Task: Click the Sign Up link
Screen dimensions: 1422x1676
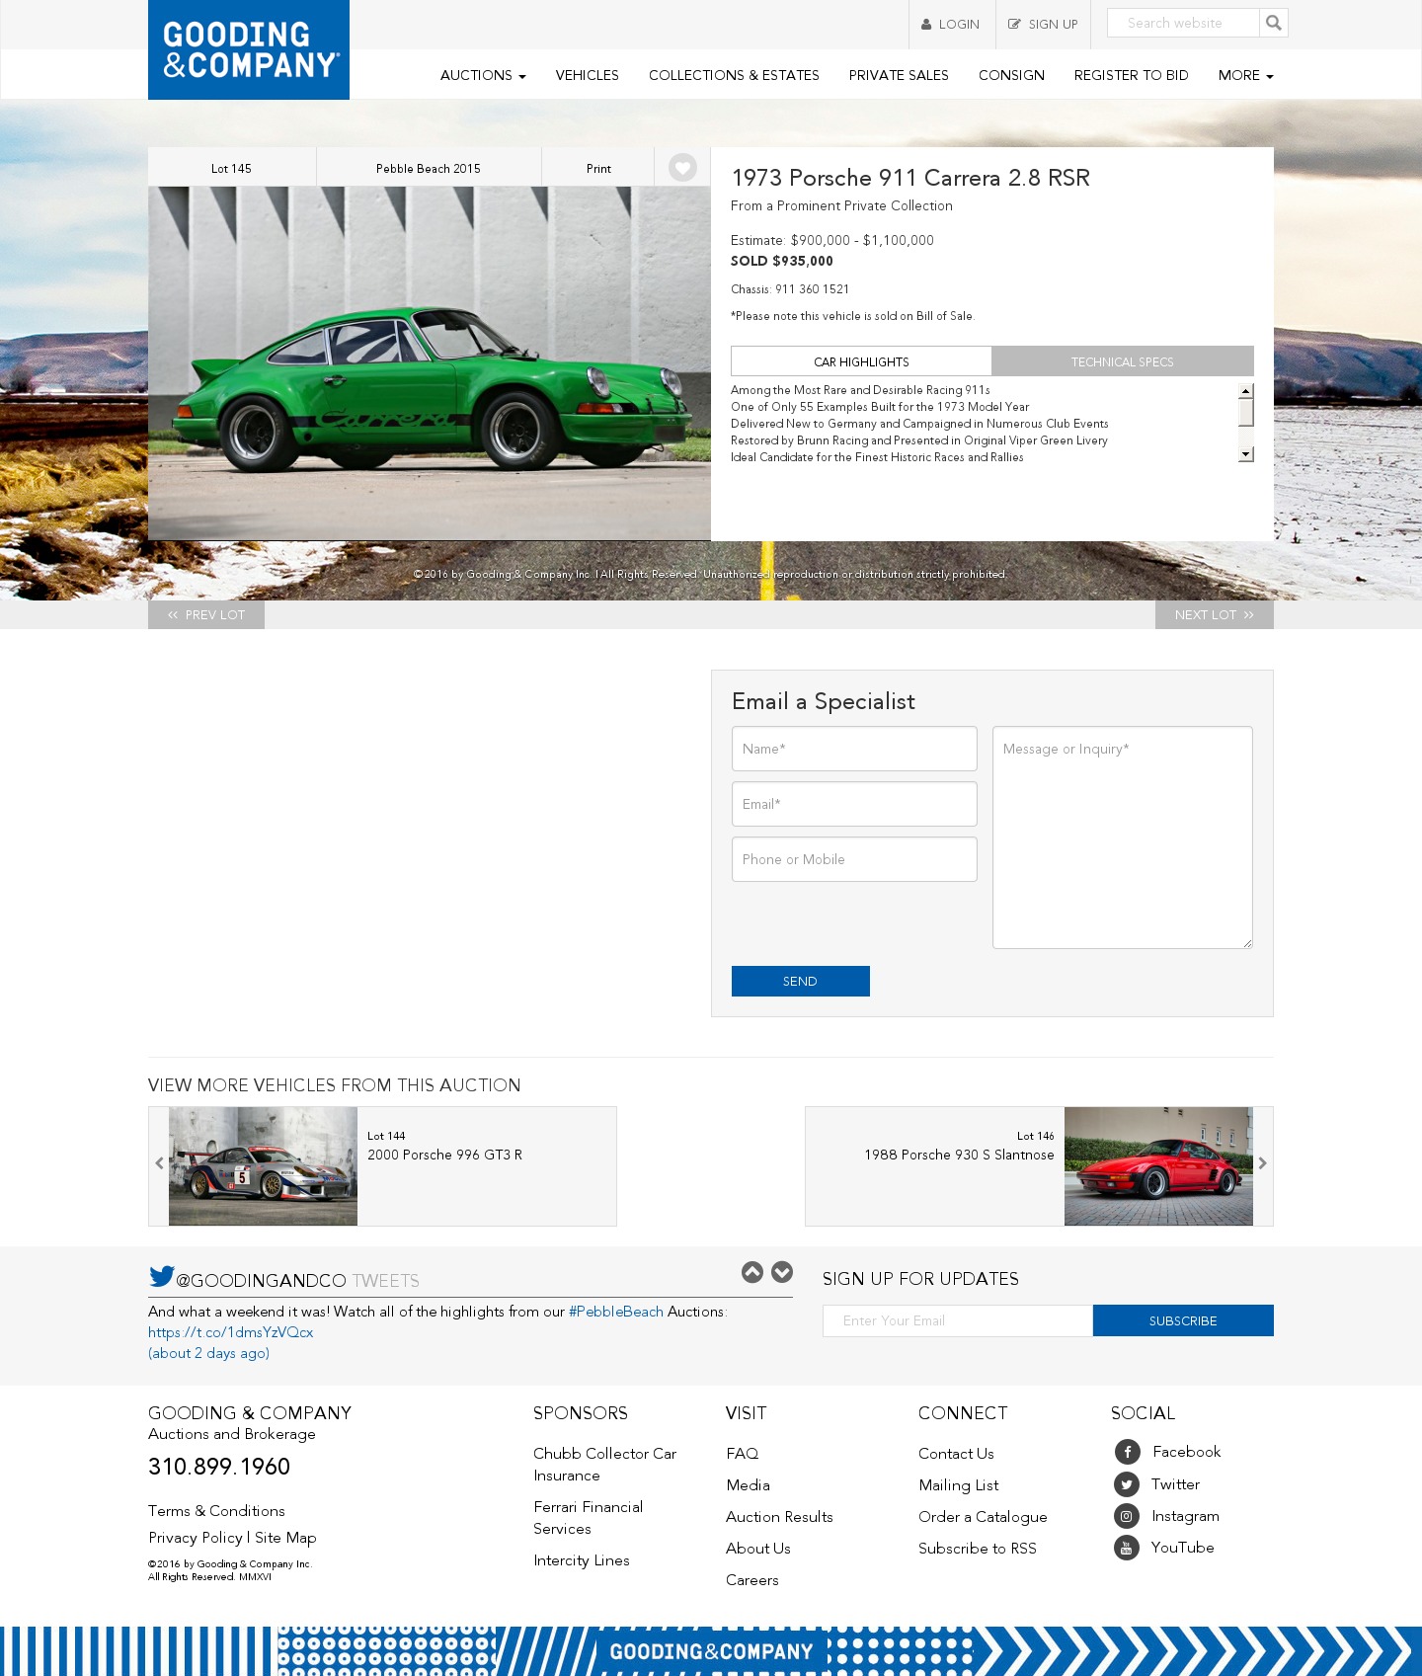Action: pos(1043,24)
